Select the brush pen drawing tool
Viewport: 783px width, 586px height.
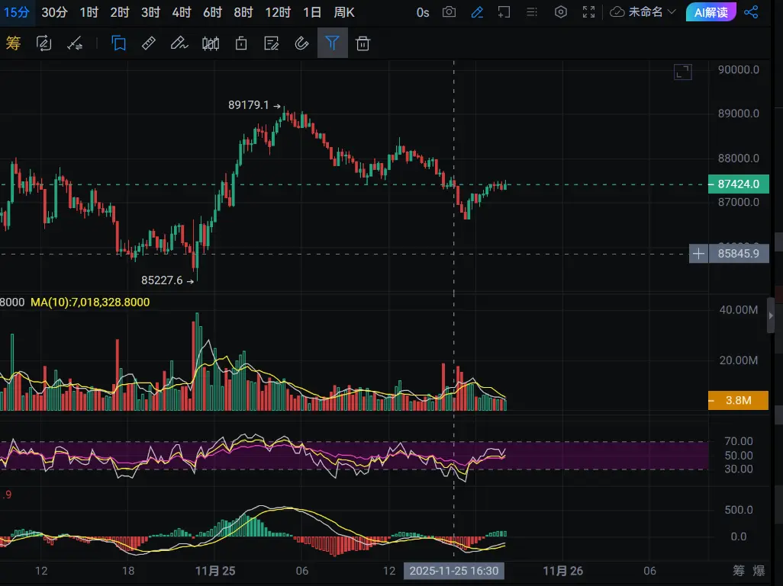179,43
